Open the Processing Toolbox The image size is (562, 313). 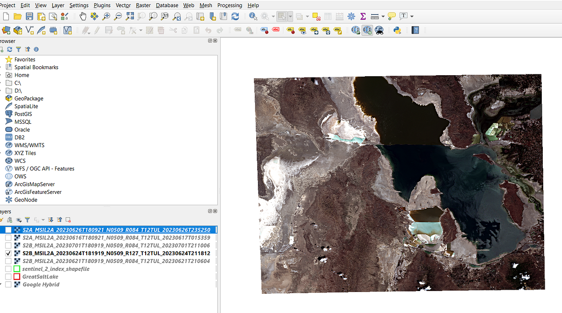pyautogui.click(x=351, y=16)
